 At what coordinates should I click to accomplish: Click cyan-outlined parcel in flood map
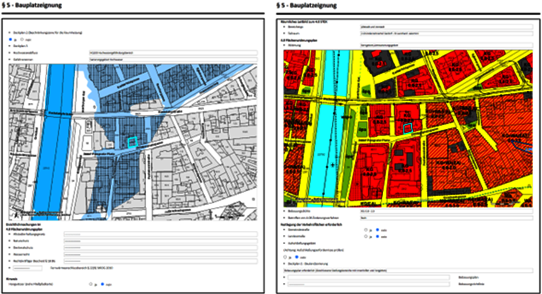(x=132, y=142)
